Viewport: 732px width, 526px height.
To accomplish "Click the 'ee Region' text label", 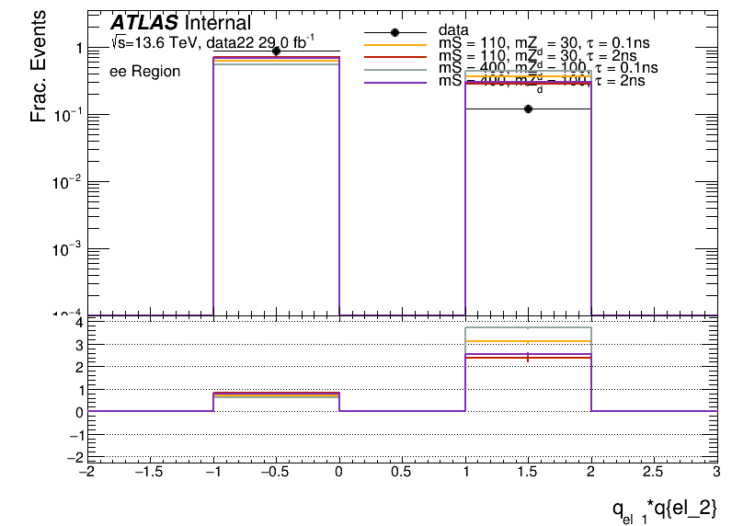I will [144, 72].
